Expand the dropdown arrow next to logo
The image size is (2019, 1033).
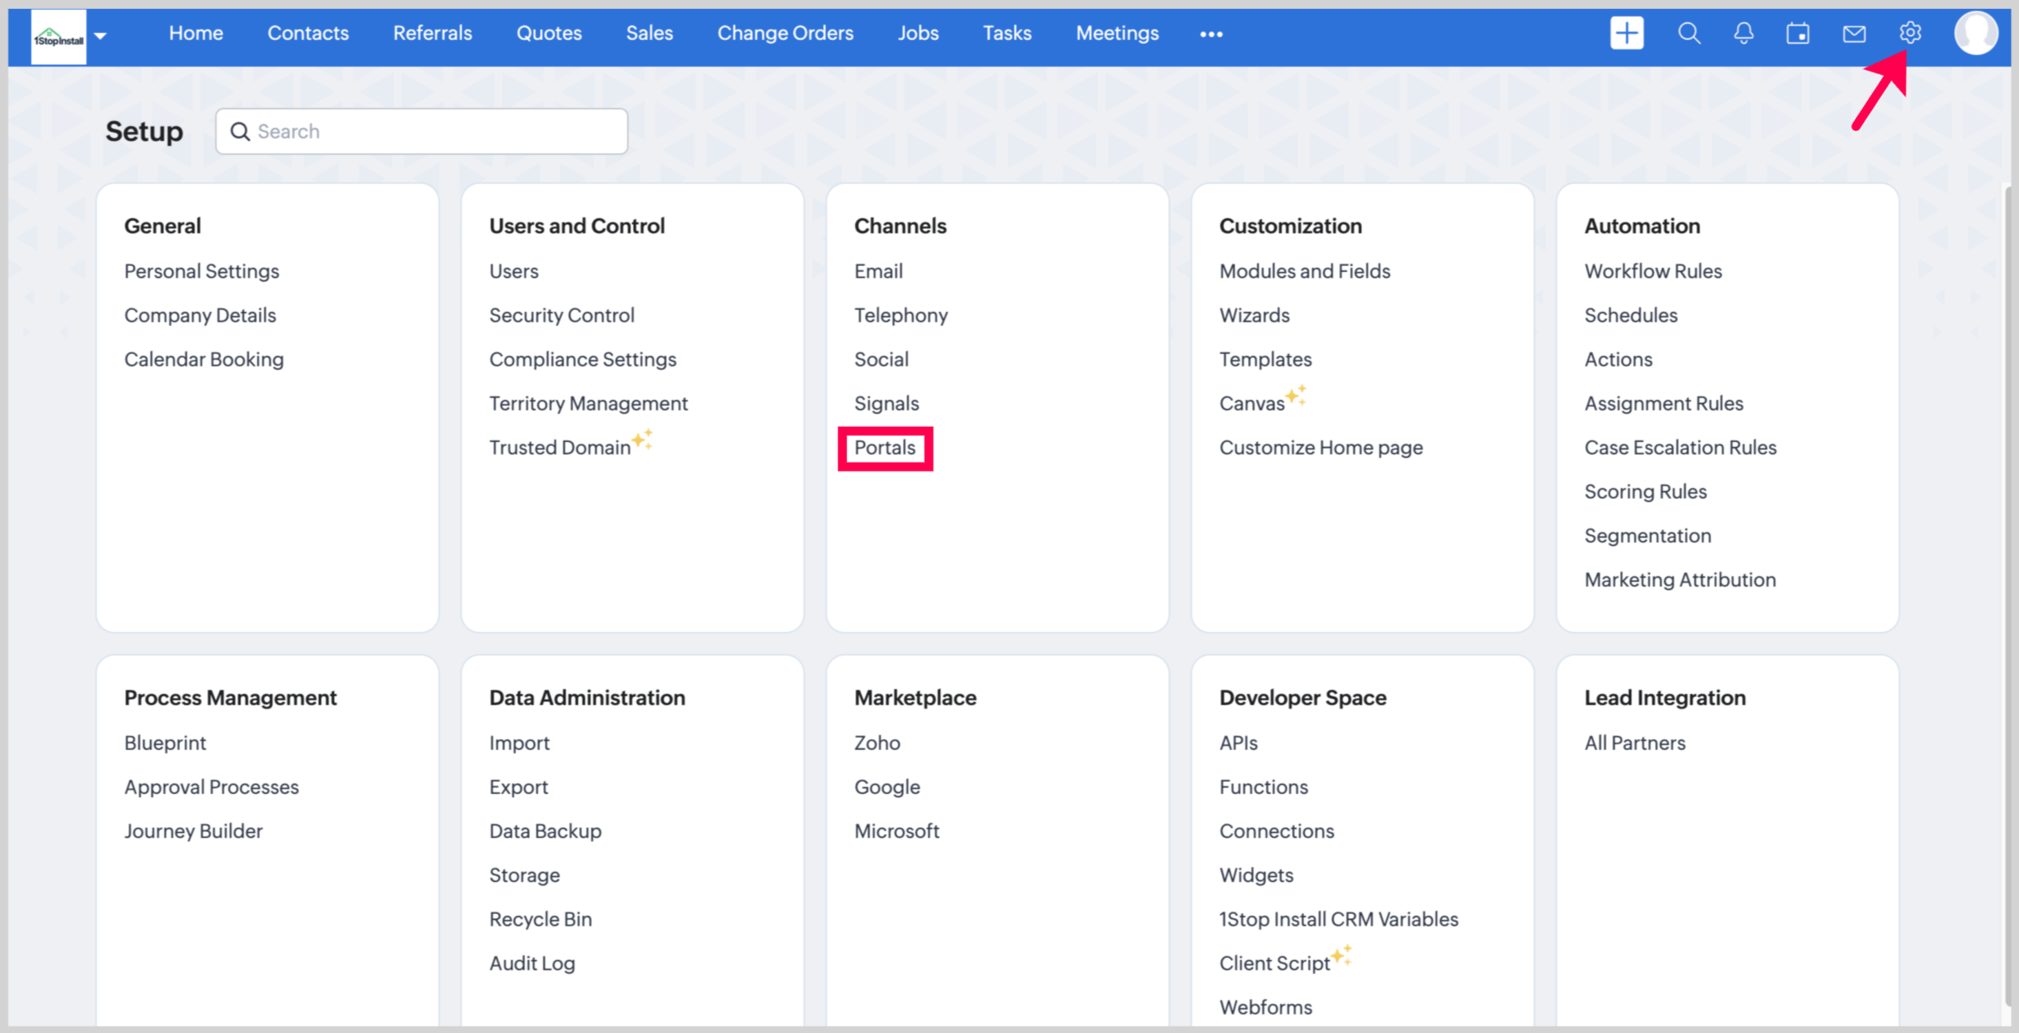(101, 36)
